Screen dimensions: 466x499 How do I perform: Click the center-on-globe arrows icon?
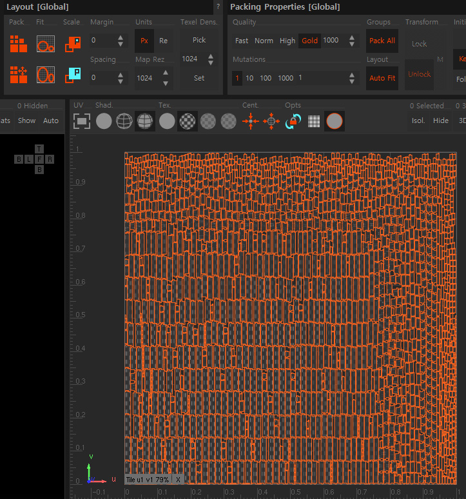271,121
